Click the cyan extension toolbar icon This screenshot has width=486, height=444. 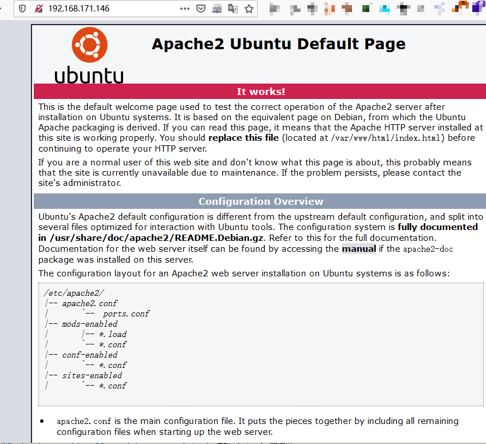click(x=384, y=9)
